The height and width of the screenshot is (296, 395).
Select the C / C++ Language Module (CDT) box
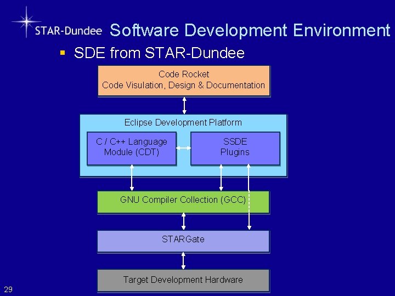pos(132,149)
